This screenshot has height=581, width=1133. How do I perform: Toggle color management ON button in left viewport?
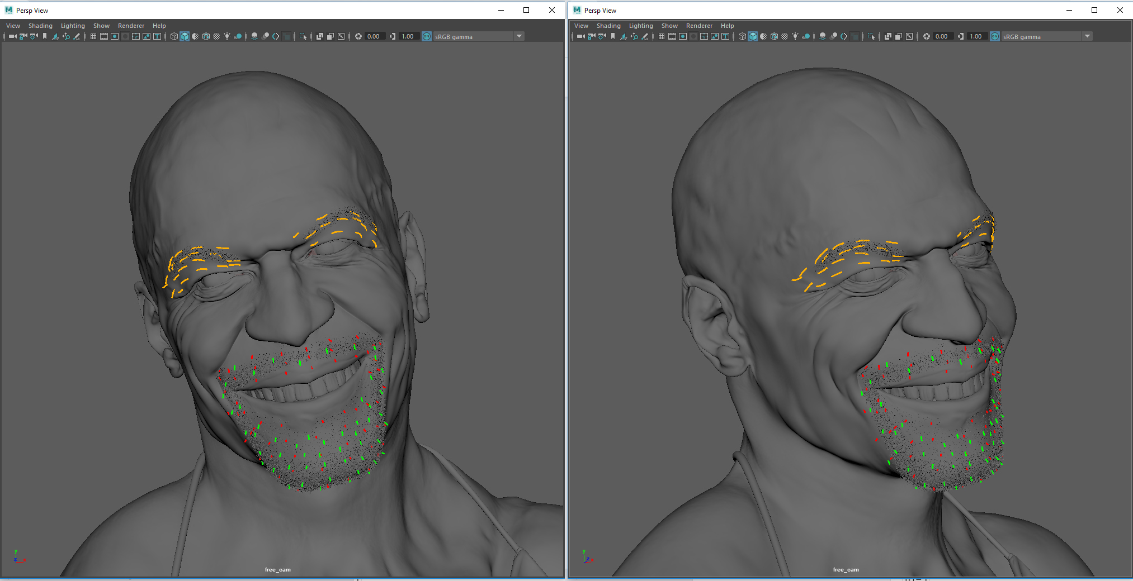[427, 36]
